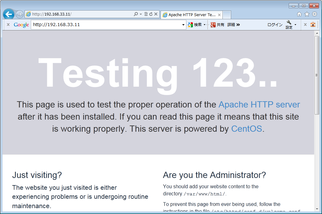This screenshot has height=214, width=322.
Task: Stop loading with the X icon in address bar
Action: click(156, 14)
